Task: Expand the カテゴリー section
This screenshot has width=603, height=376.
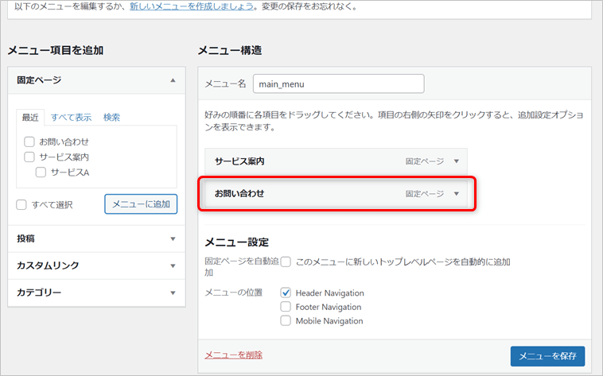Action: pos(173,293)
